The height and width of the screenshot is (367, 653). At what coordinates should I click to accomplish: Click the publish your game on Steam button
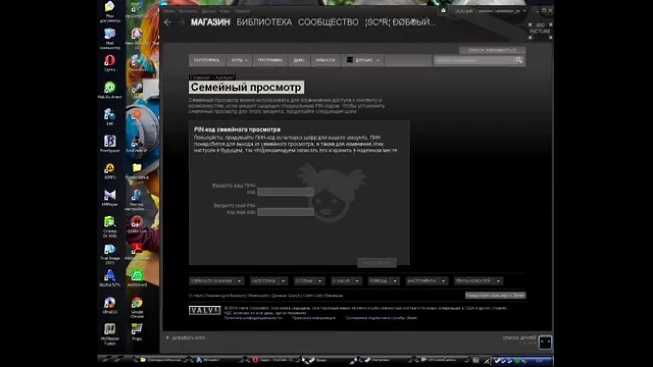[495, 295]
